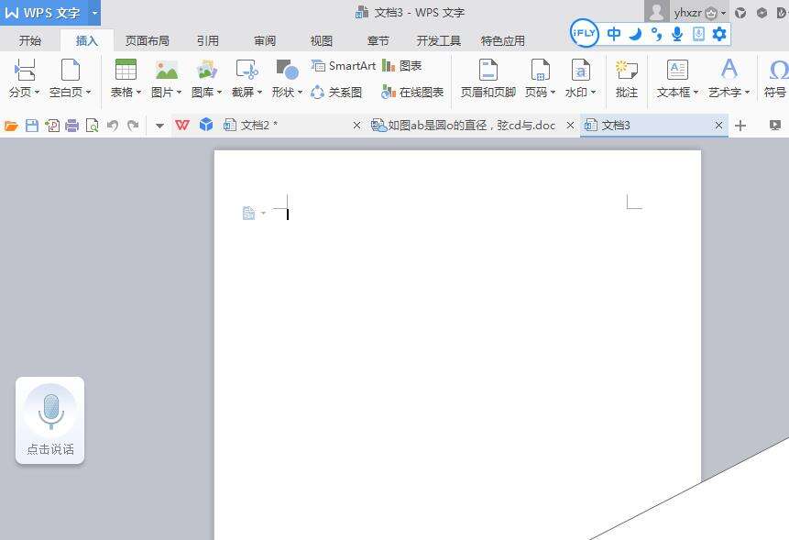Open iFLY settings gear
789x540 pixels.
pos(719,34)
